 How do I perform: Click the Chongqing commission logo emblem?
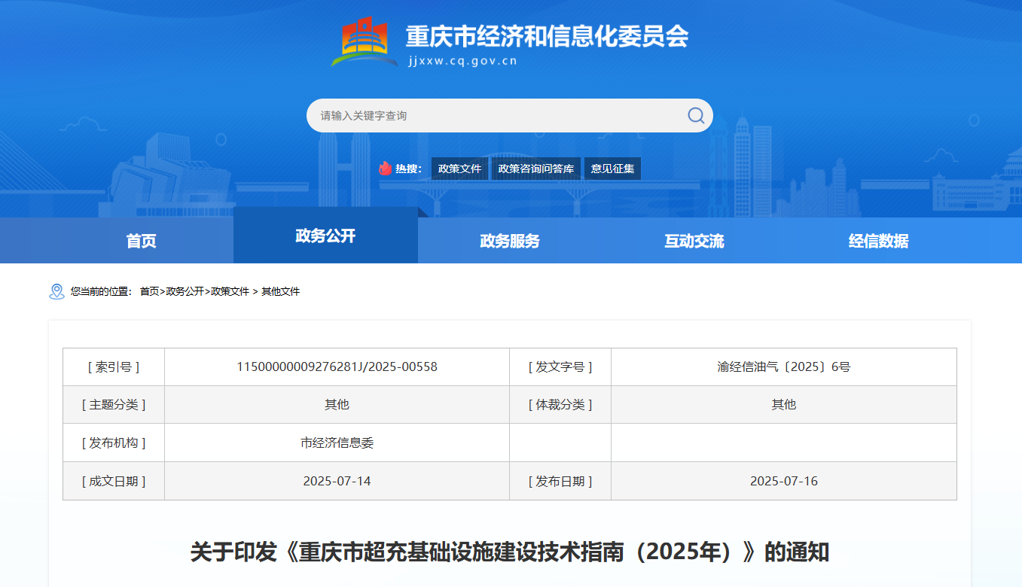365,42
